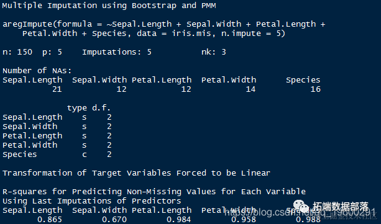Click the Sepal.Length R-square value 0.865
This screenshot has height=224, width=381.
[x=50, y=220]
